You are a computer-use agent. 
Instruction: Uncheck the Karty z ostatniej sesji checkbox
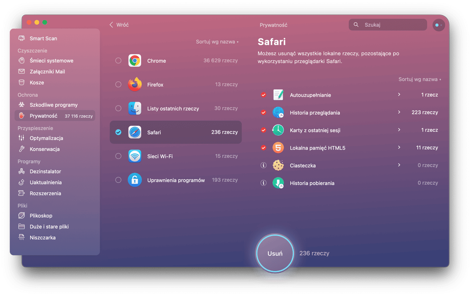263,130
